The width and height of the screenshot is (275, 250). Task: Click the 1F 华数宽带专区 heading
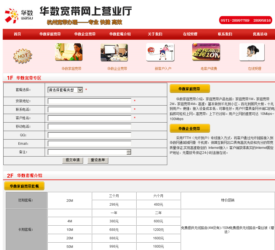pos(24,78)
